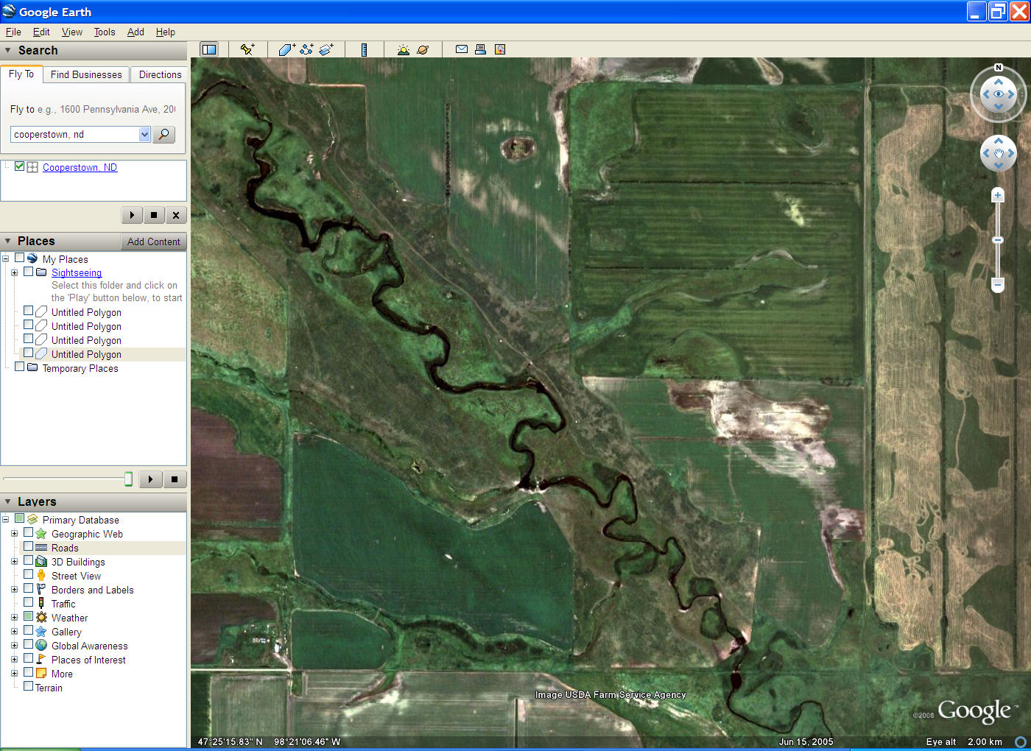Check the first Untitled Polygon checkbox
This screenshot has width=1031, height=751.
[x=29, y=311]
